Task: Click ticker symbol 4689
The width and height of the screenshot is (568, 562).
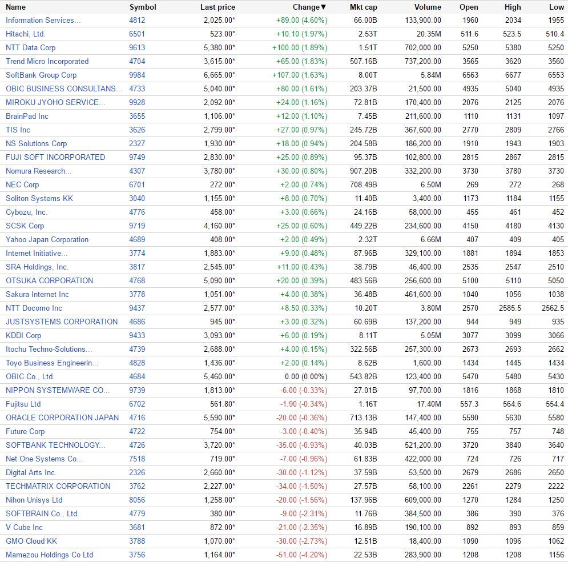Action: [137, 239]
